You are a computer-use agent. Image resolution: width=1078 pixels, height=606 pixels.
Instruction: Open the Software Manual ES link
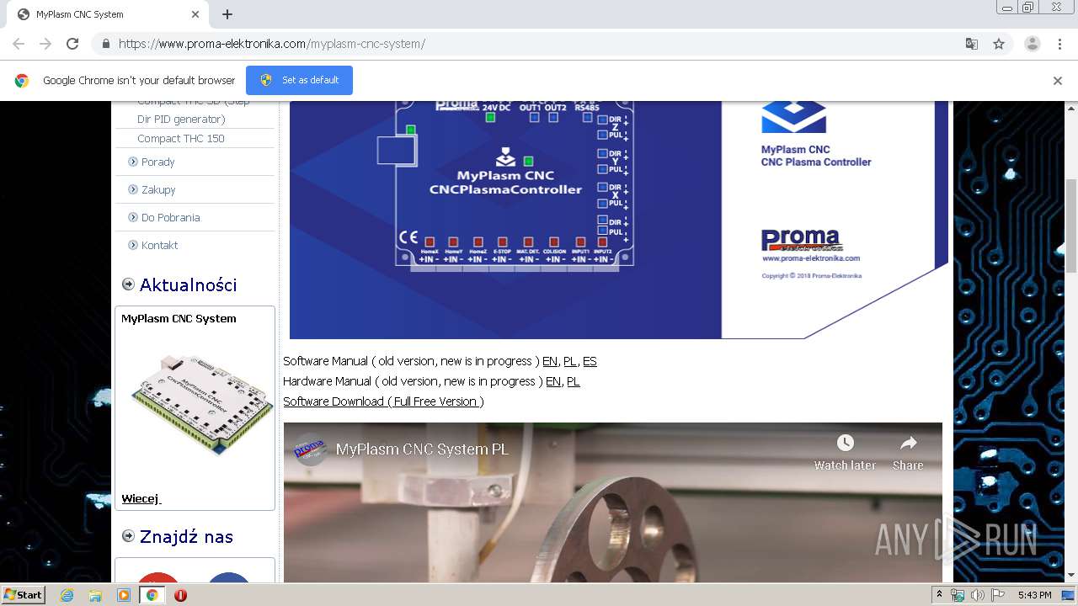click(590, 361)
